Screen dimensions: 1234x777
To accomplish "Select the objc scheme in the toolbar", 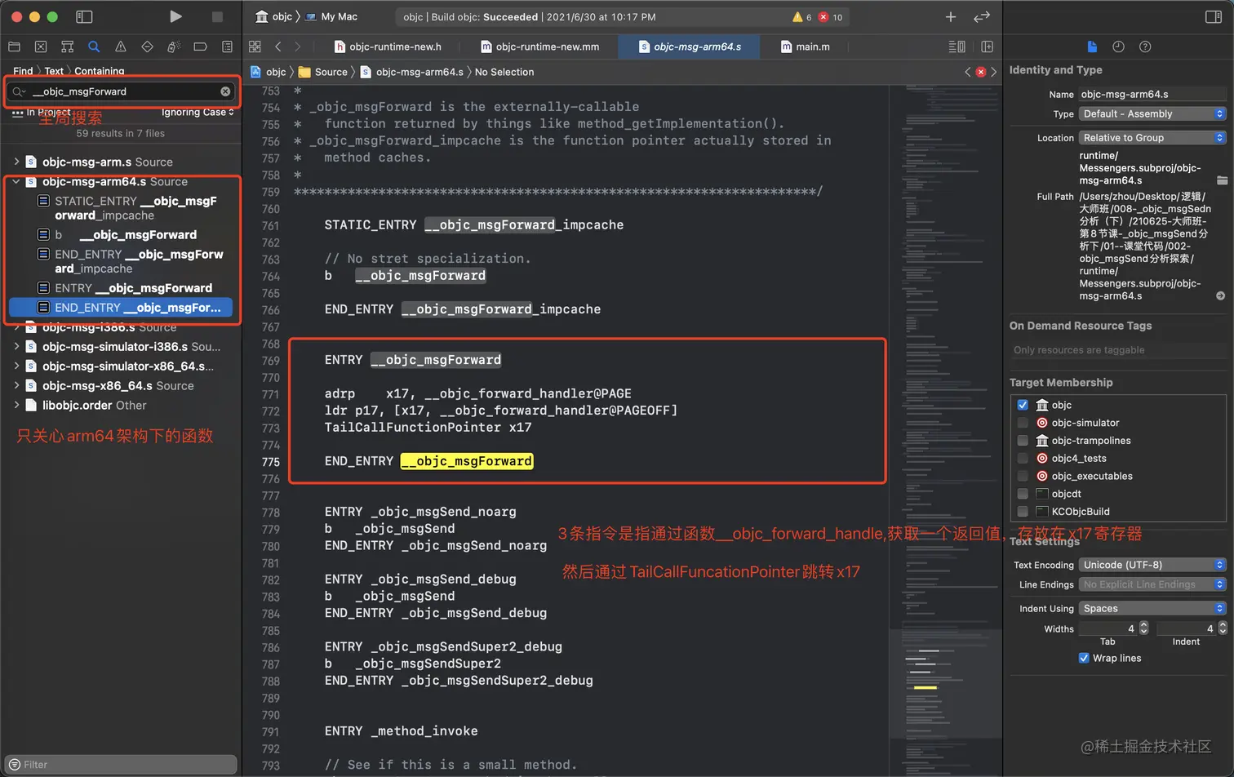I will [x=274, y=16].
